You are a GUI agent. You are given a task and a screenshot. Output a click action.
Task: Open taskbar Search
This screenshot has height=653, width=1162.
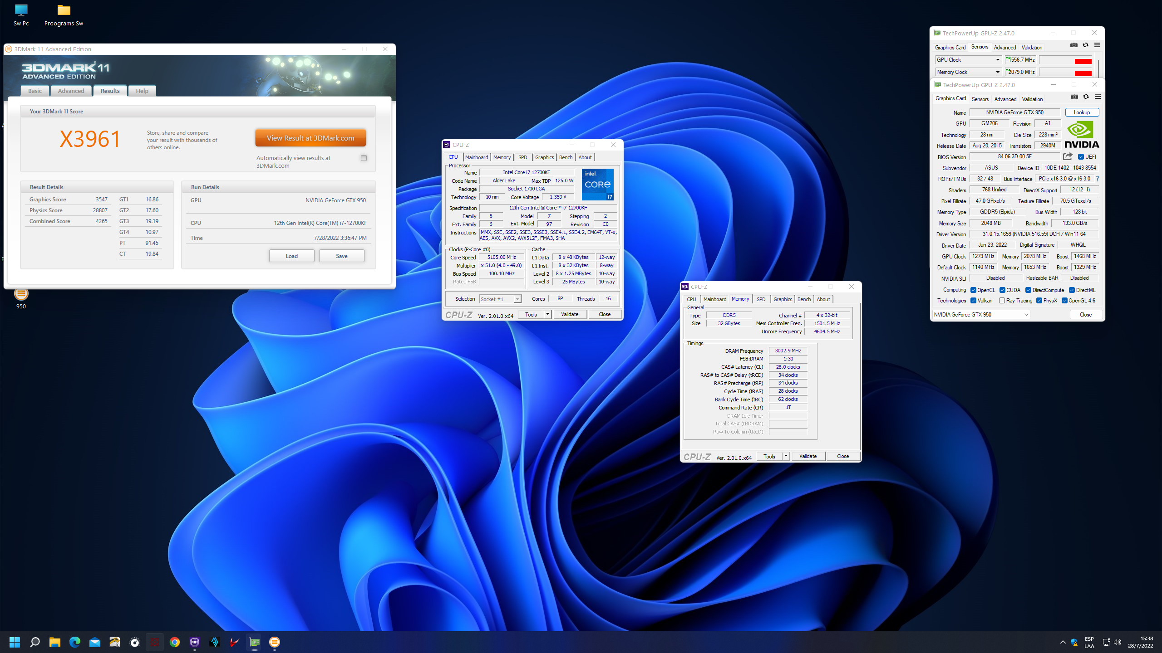[34, 642]
